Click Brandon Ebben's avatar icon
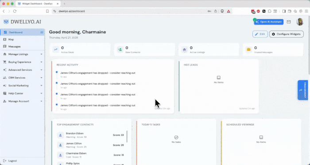Viewport: 310px width, 165px height. pos(61,135)
